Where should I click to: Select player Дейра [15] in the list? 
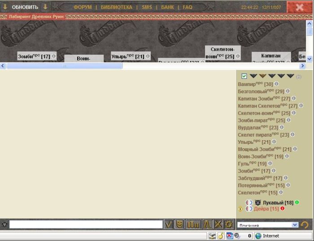coord(266,209)
